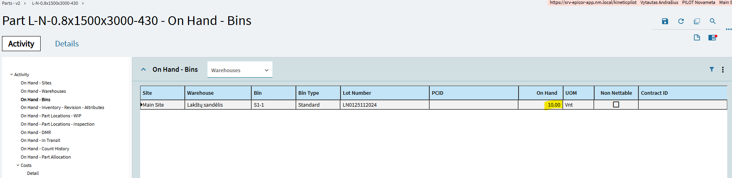Open the grid vertical-dots options menu
This screenshot has width=732, height=178.
(x=723, y=70)
